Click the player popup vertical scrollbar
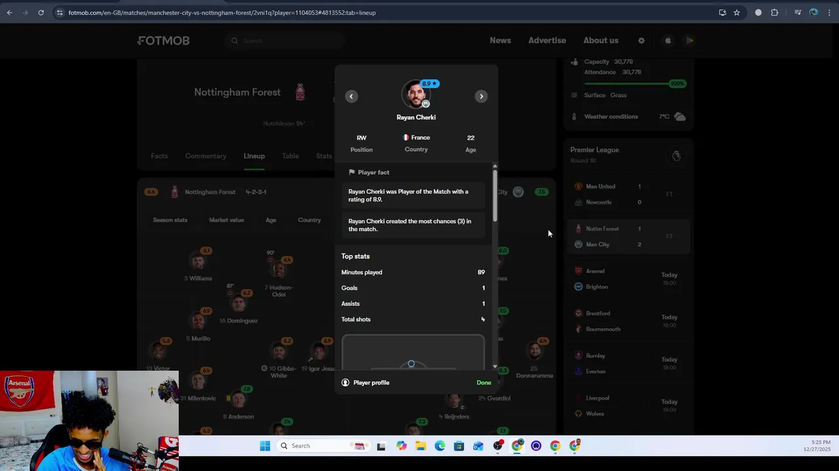Screen dimensions: 839x471 [495, 196]
